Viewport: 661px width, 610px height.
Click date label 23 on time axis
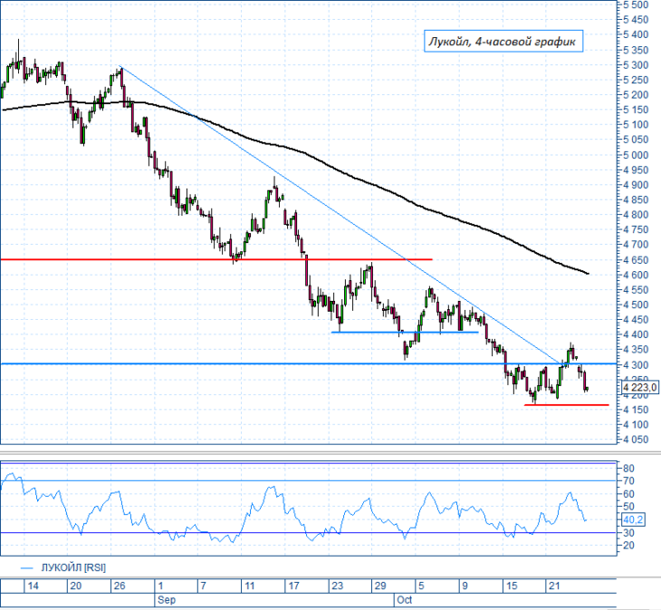coord(337,586)
